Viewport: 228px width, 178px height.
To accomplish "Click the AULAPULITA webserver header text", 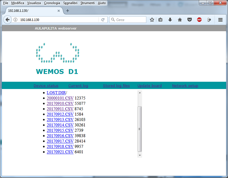I will click(56, 28).
